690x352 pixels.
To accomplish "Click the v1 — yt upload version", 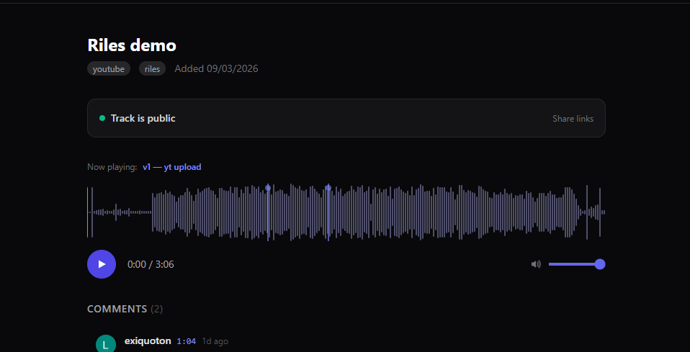I will [x=171, y=167].
